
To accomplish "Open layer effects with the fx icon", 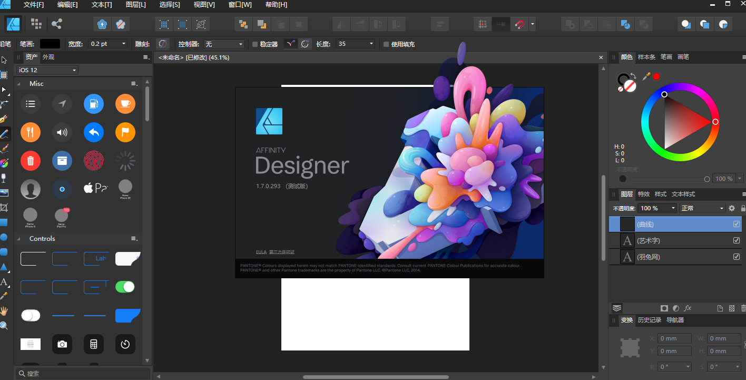I will click(688, 308).
